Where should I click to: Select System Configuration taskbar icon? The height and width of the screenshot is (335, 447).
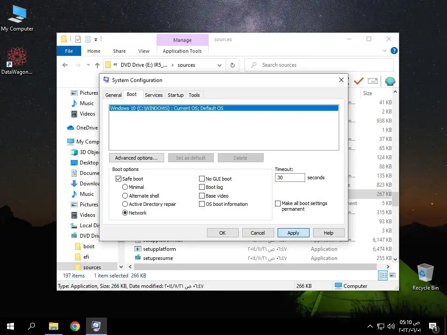pyautogui.click(x=96, y=326)
